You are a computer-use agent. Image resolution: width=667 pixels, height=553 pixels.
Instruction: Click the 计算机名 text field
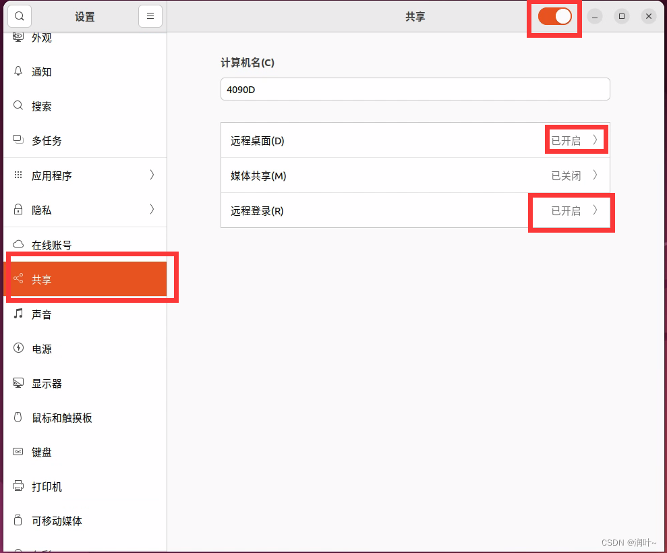415,89
